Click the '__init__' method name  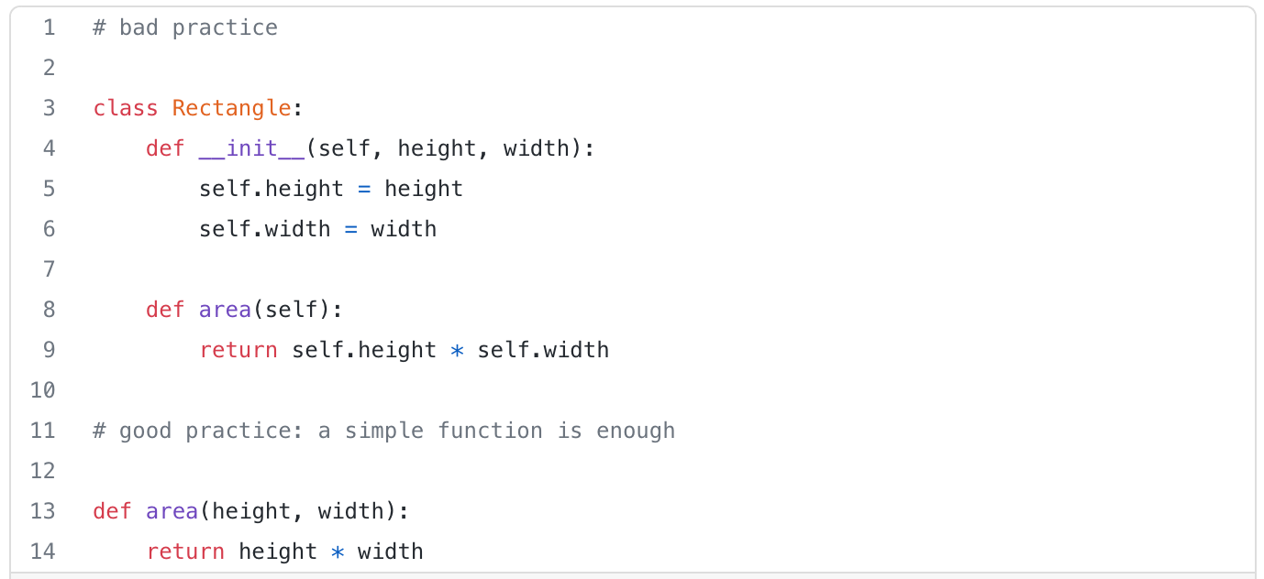[251, 148]
